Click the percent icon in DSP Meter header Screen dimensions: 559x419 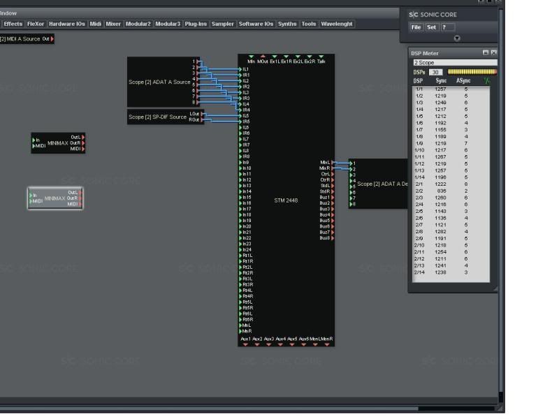click(486, 81)
